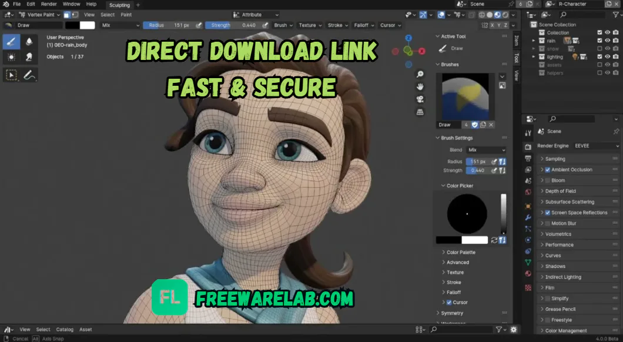The width and height of the screenshot is (623, 342).
Task: Toggle the camera view icon
Action: click(x=420, y=99)
